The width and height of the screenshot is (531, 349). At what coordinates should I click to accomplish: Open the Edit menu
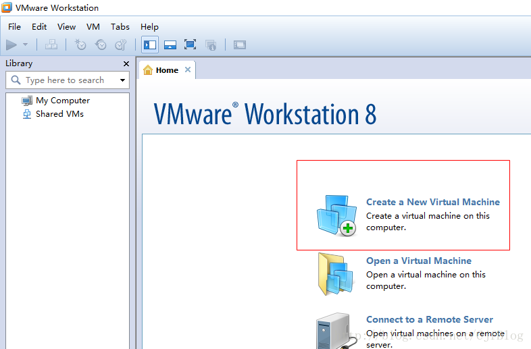[x=39, y=27]
